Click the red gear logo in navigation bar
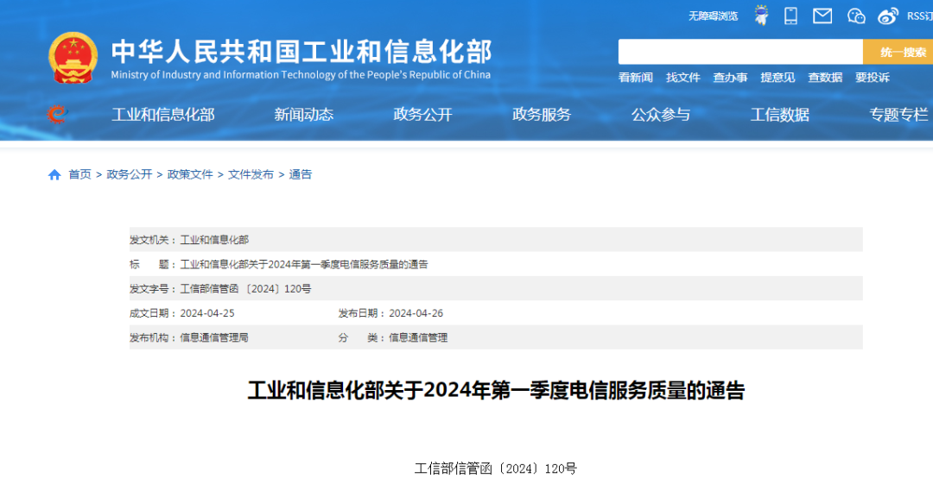The image size is (933, 491). click(x=57, y=114)
